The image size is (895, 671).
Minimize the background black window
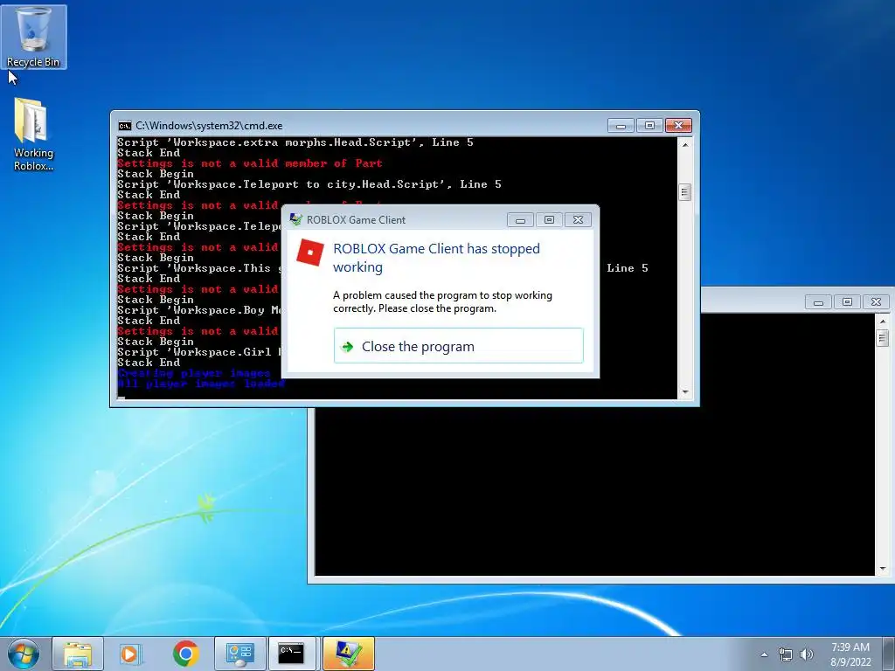(x=818, y=301)
